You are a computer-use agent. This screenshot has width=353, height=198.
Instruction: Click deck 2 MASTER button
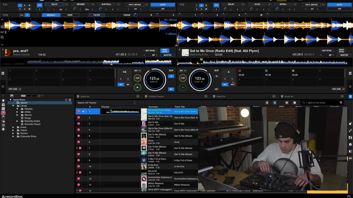(x=344, y=55)
